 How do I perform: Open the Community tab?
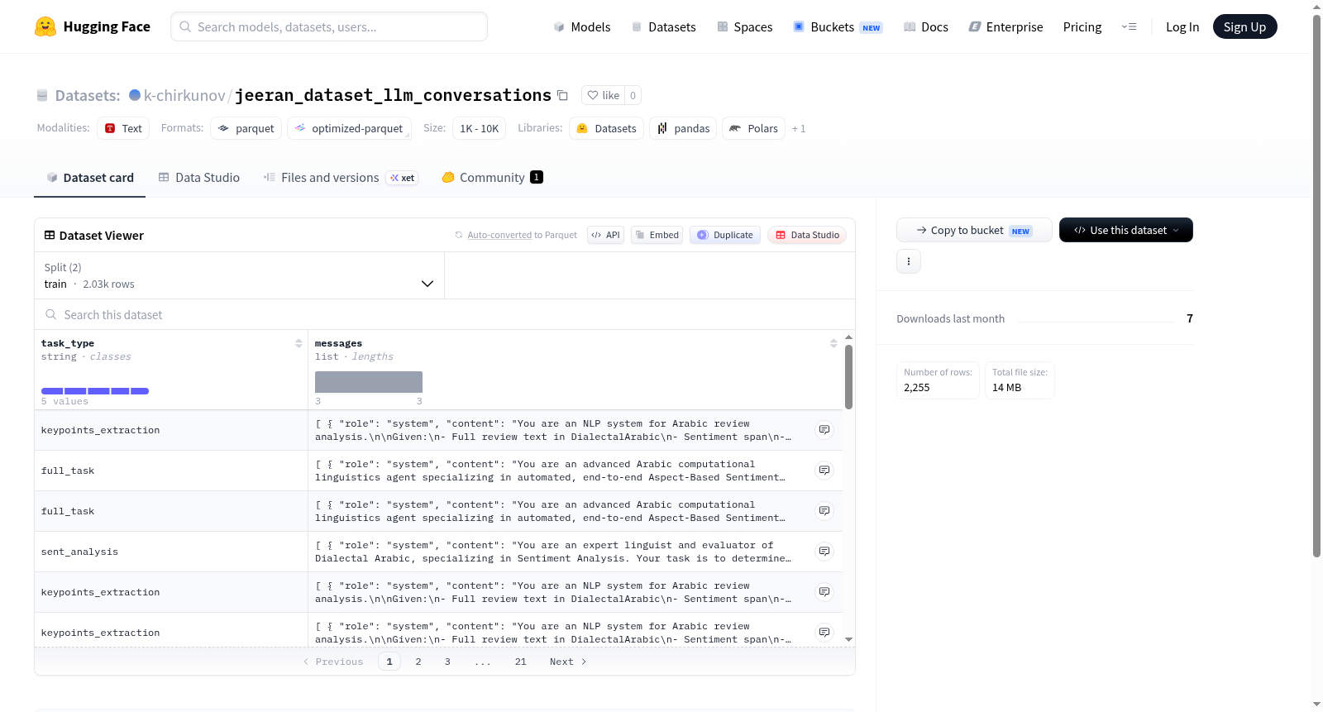pos(492,177)
